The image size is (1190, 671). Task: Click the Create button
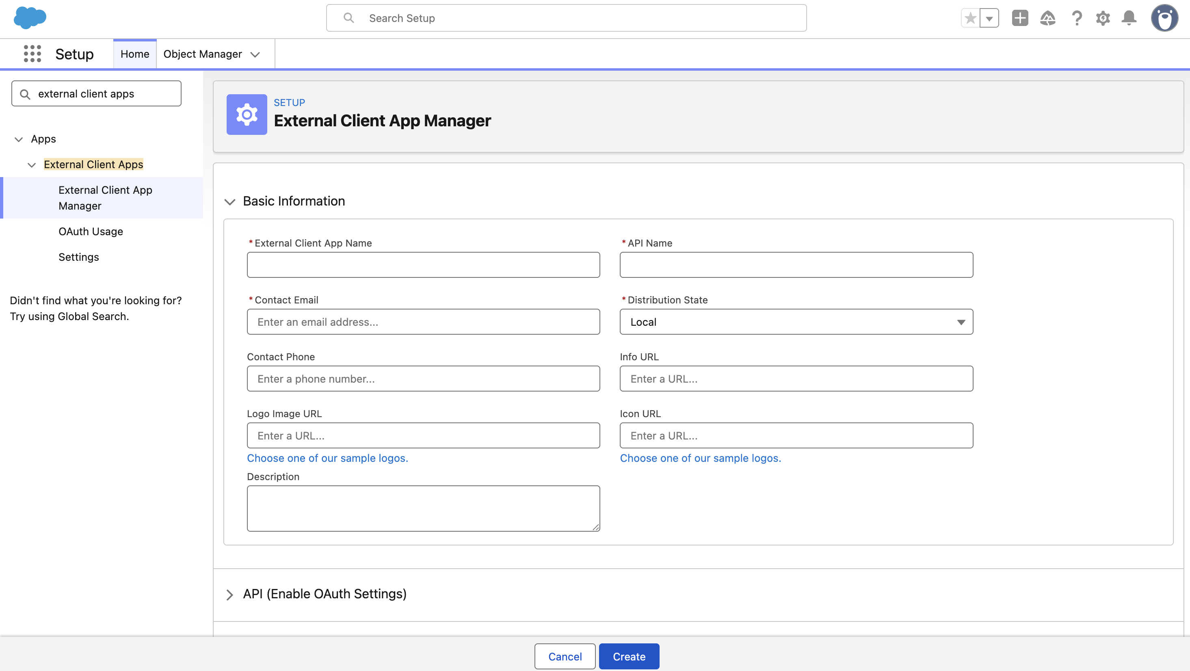[x=629, y=656]
